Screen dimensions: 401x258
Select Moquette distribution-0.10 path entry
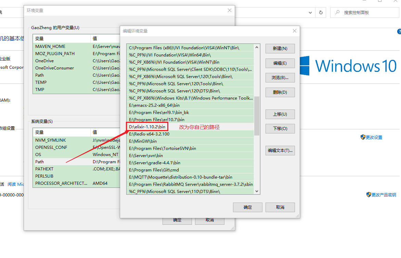(190, 177)
